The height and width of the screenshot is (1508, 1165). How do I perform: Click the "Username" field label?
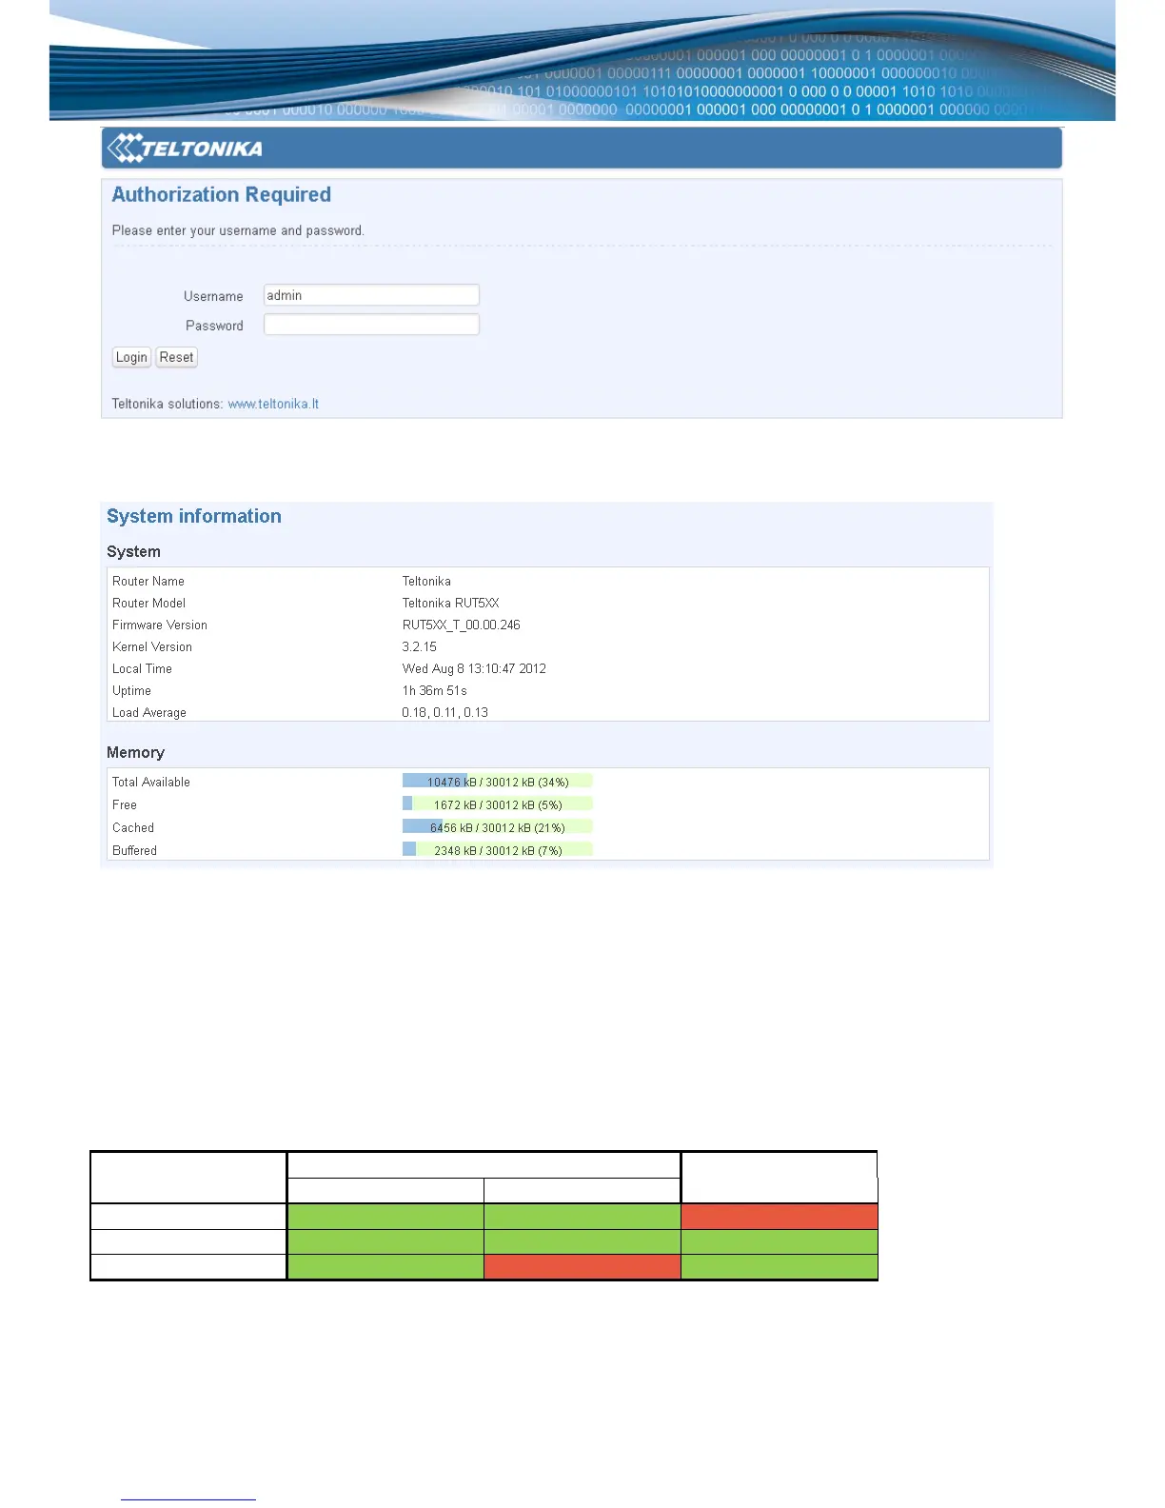[x=213, y=296]
